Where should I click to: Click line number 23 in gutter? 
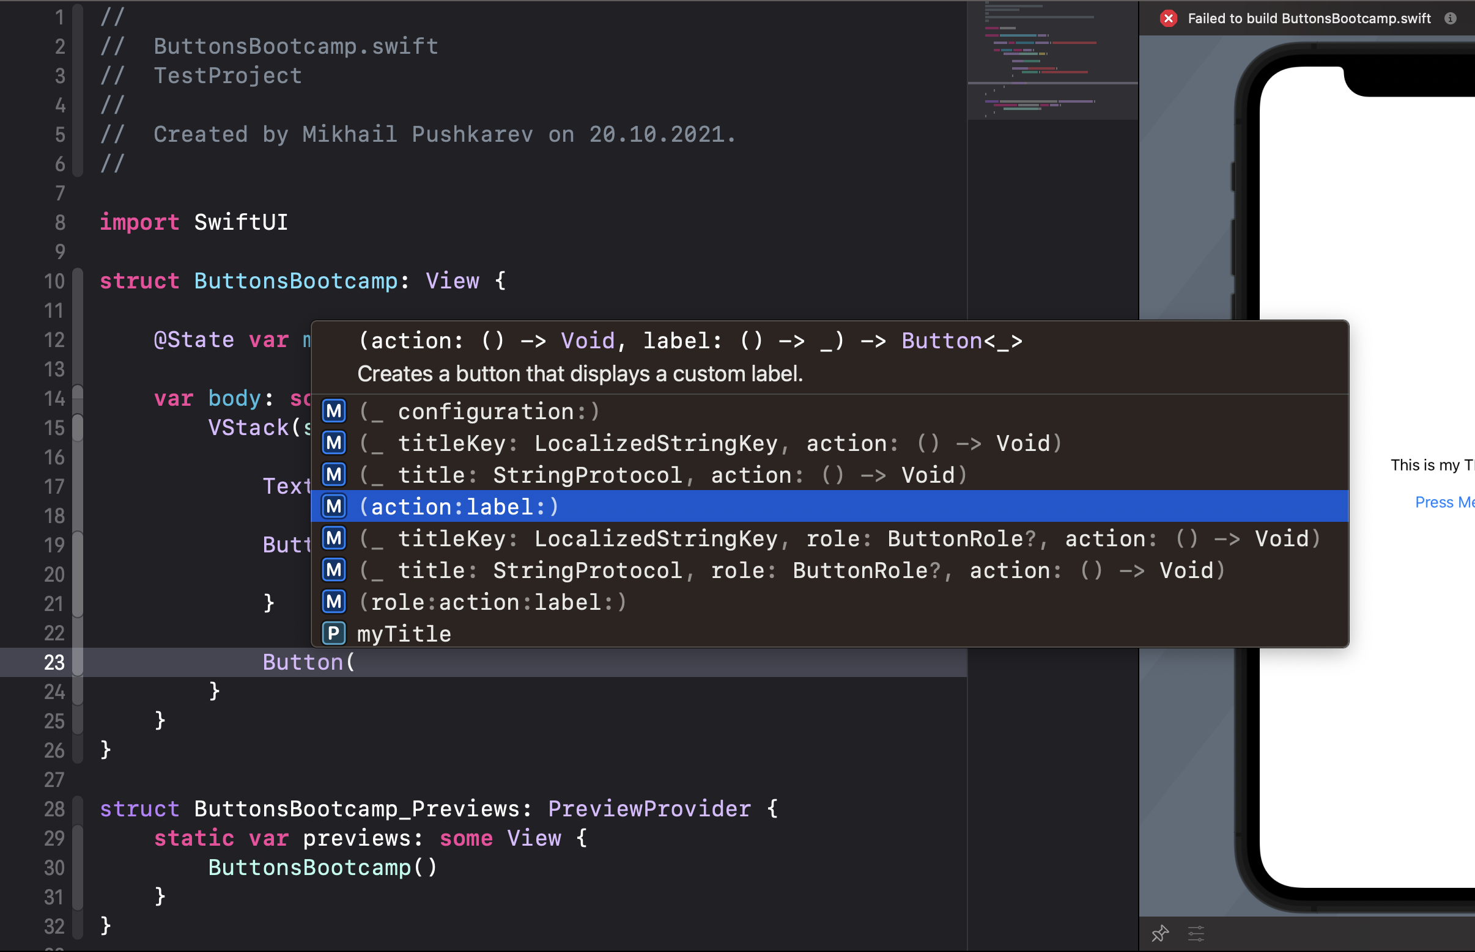point(54,663)
